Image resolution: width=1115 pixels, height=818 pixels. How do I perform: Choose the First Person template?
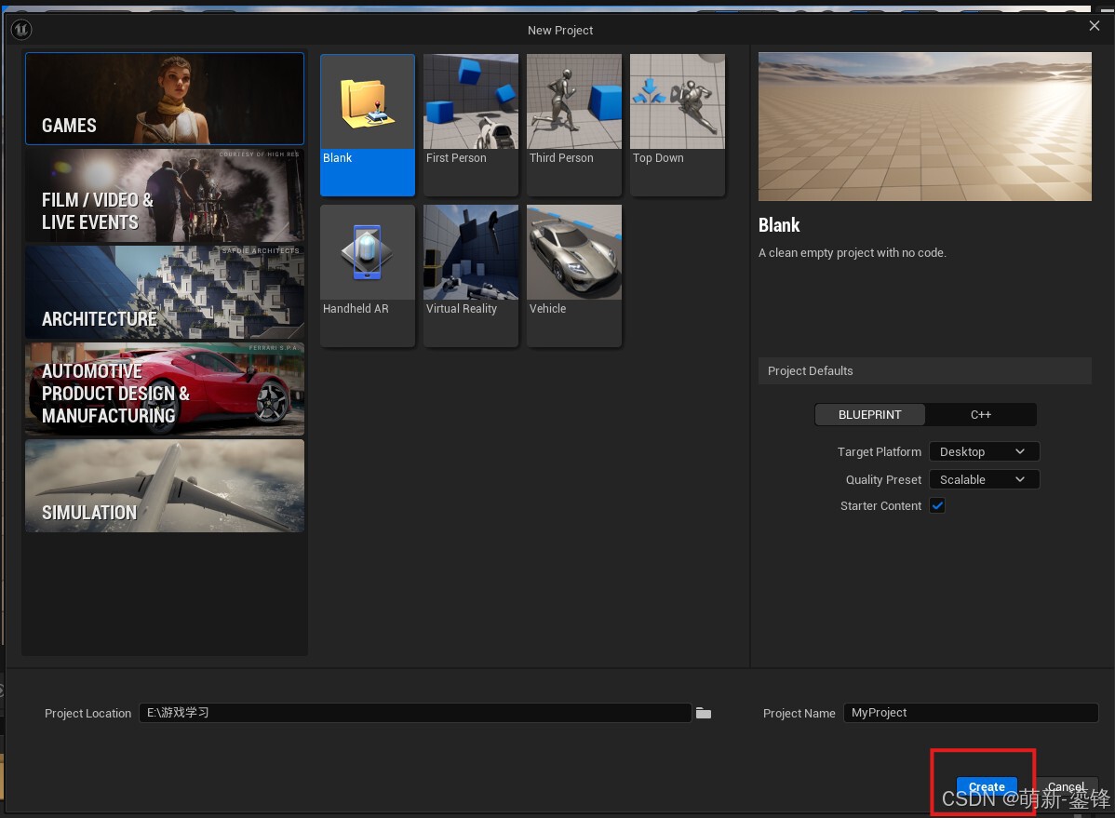click(x=470, y=125)
